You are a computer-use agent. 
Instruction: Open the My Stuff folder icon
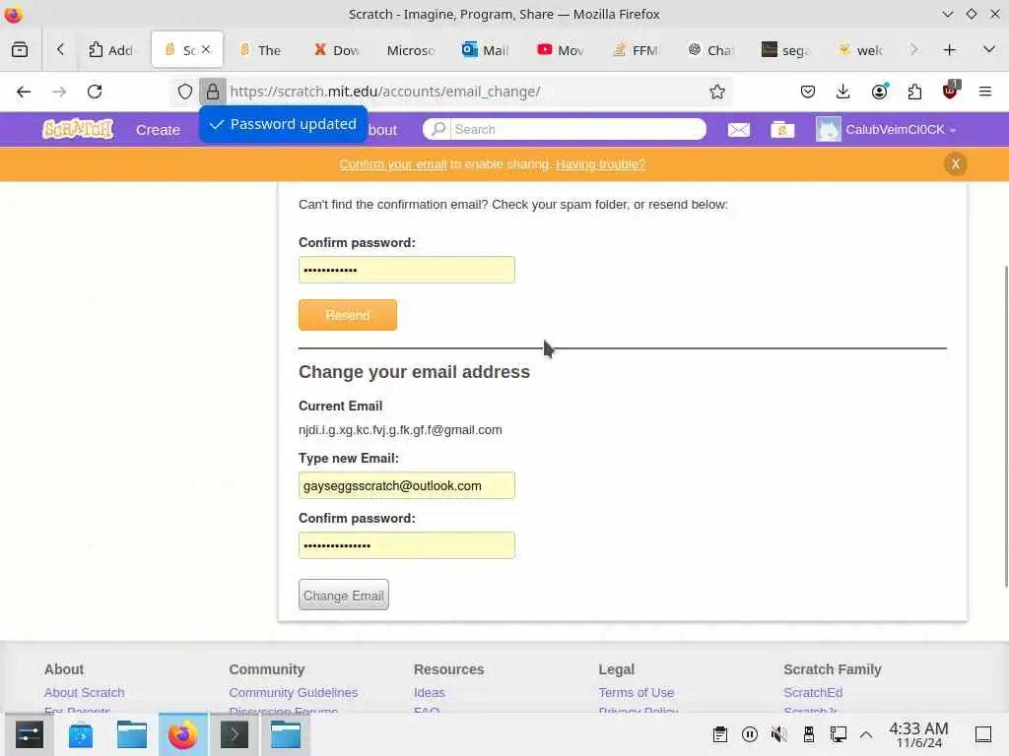(782, 130)
